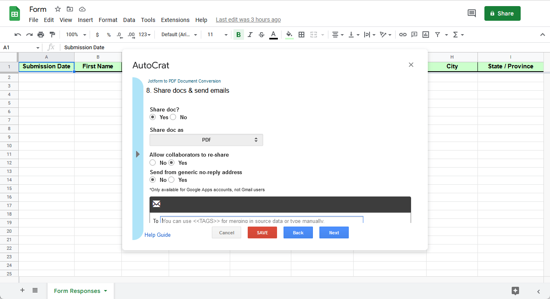
Task: Toggle bold formatting
Action: [x=239, y=35]
